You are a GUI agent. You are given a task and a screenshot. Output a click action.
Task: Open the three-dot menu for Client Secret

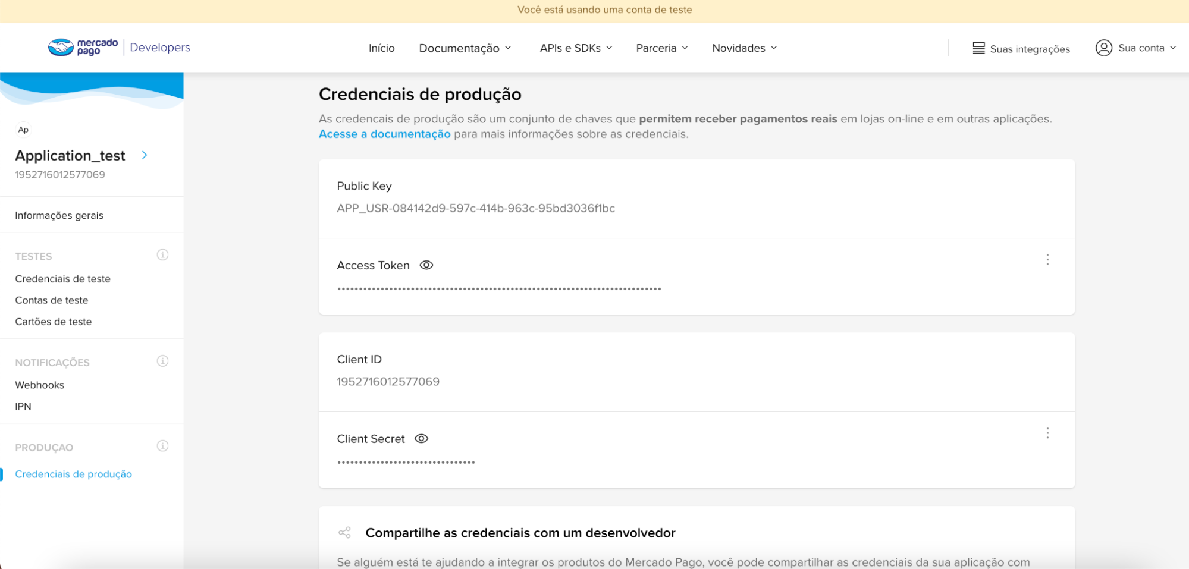tap(1047, 433)
